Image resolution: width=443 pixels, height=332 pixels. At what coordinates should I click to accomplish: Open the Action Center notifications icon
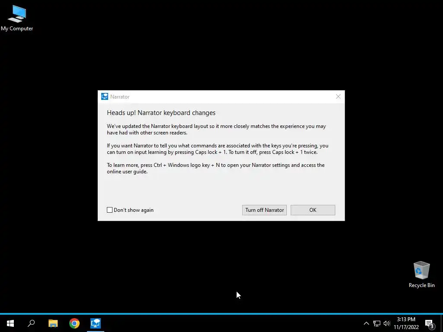(430, 323)
